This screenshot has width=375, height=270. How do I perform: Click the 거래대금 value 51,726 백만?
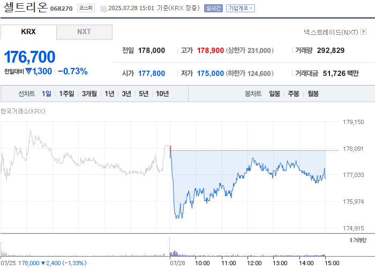[341, 73]
